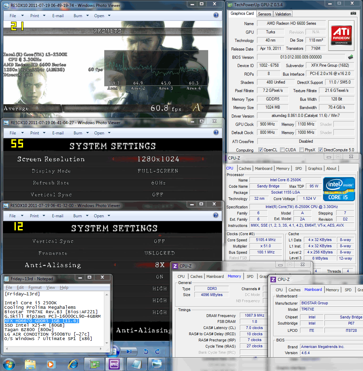Image resolution: width=363 pixels, height=371 pixels.
Task: Click the DRAM Frequency value 1067.9 MHz
Action: (254, 315)
